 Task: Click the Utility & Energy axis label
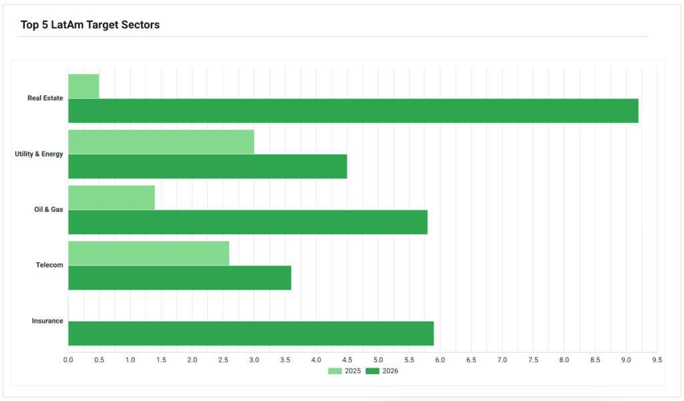point(39,154)
